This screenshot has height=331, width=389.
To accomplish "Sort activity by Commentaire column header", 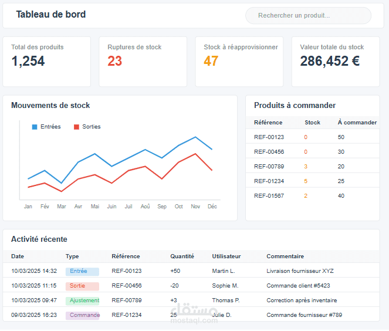I will coord(285,256).
